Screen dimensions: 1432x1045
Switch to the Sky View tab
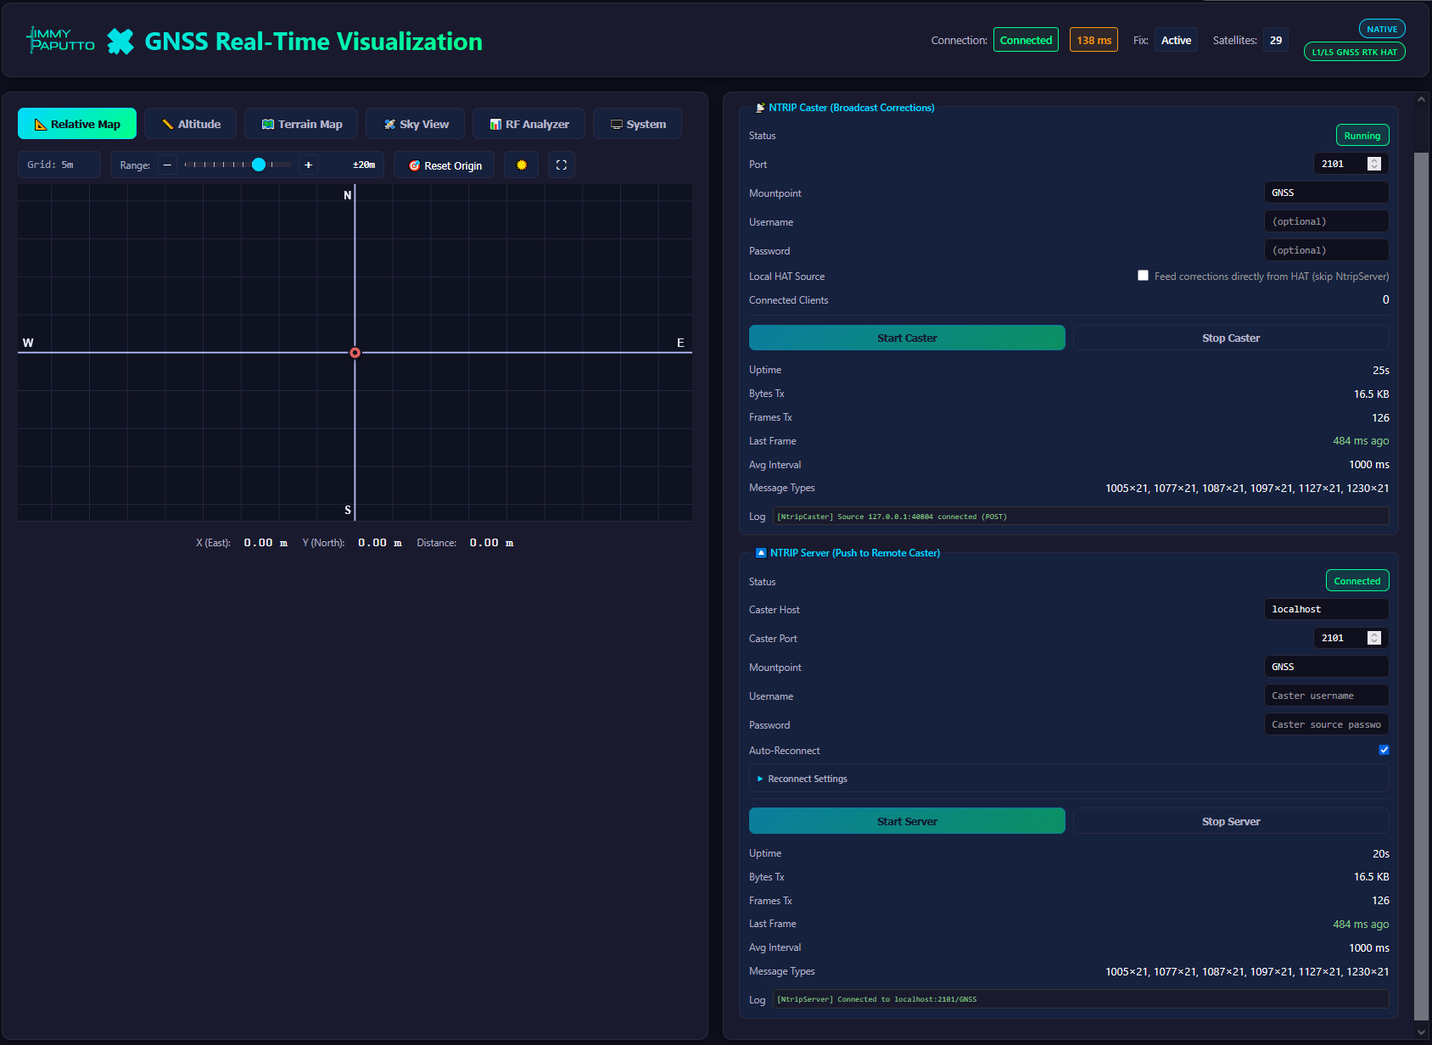416,124
